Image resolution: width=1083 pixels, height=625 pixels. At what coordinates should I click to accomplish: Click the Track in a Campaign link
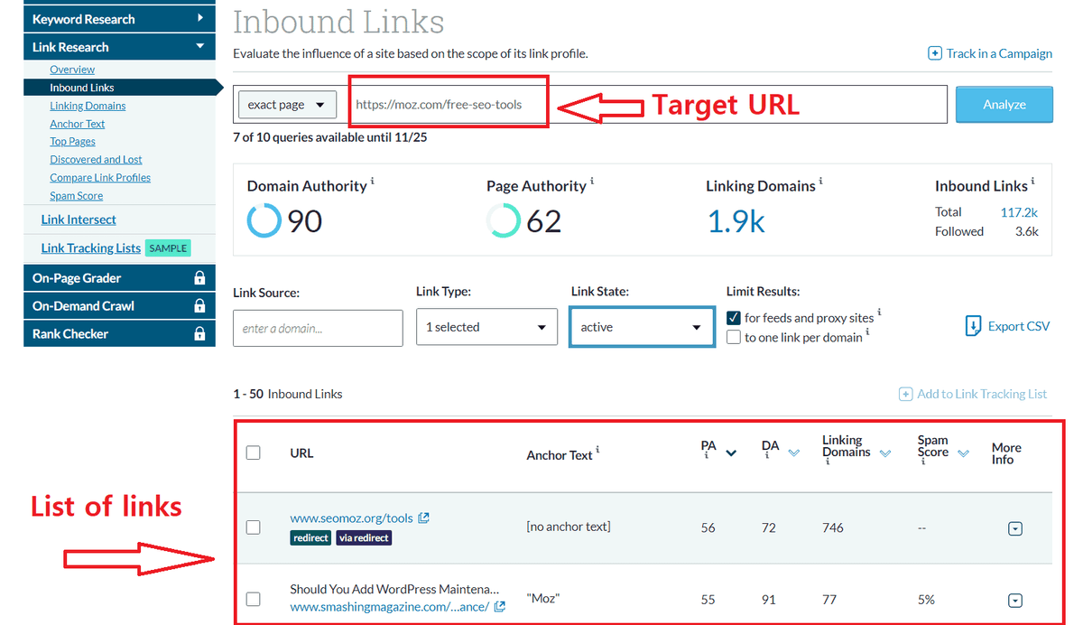[999, 53]
